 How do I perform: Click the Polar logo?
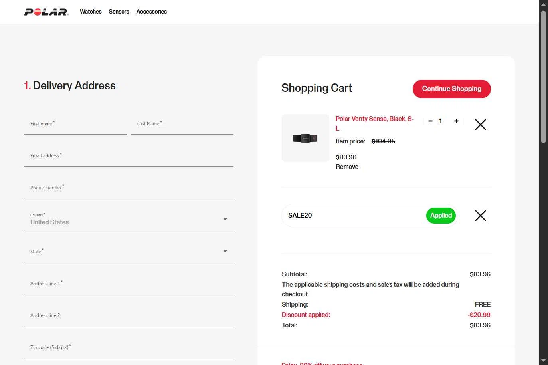46,12
